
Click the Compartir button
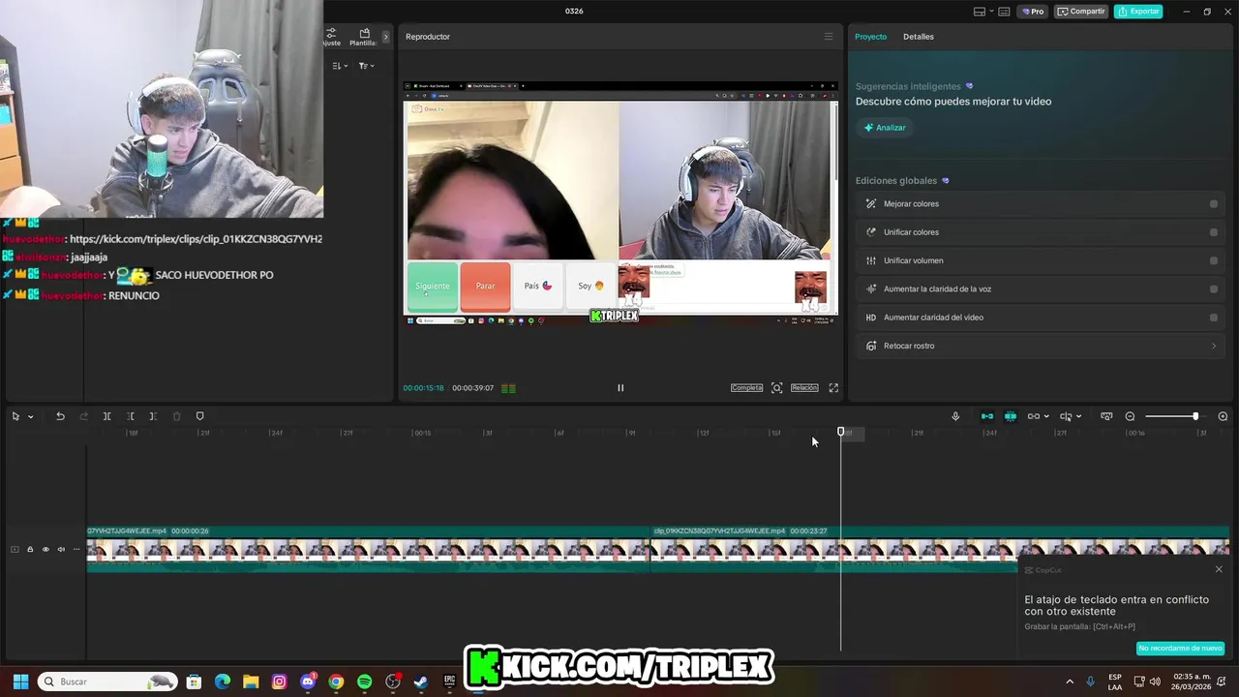1081,12
